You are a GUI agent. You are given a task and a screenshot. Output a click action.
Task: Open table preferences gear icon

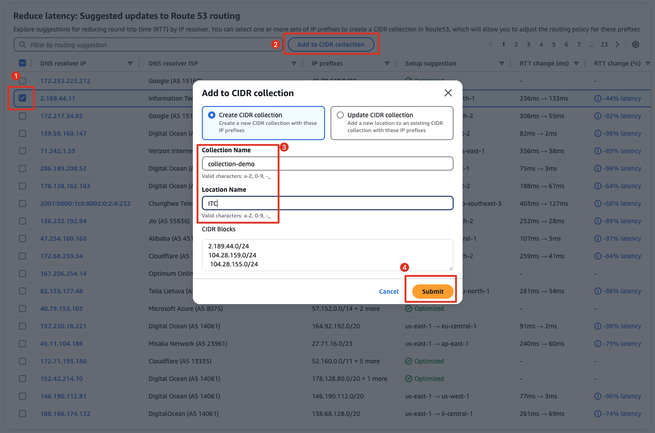pyautogui.click(x=636, y=44)
